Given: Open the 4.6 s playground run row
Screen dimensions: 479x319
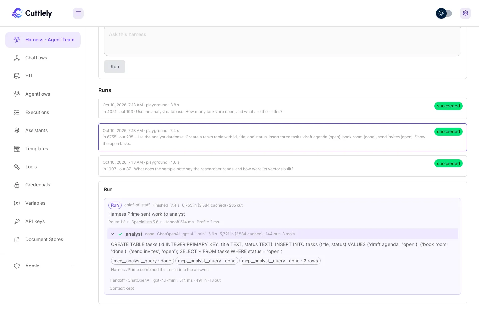Looking at the screenshot, I should tap(283, 166).
